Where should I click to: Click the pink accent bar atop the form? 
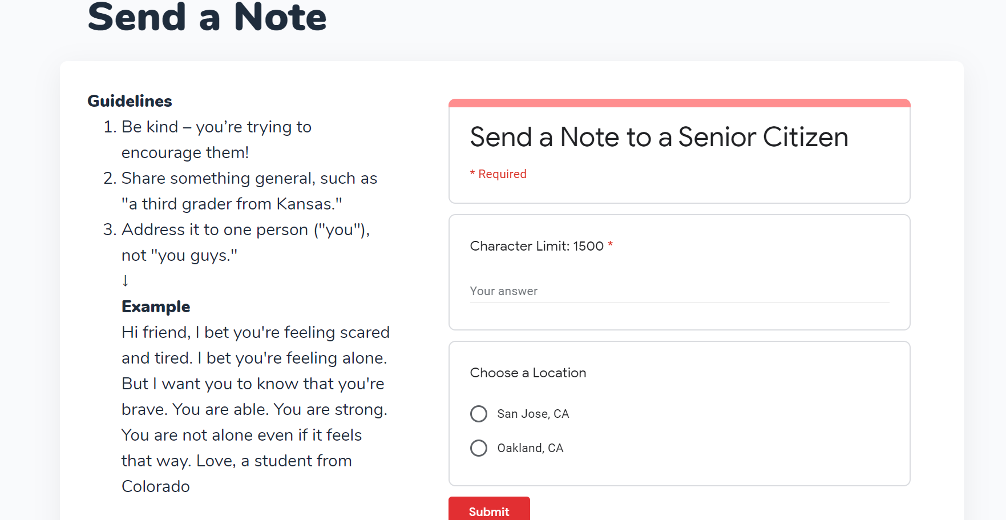(679, 103)
